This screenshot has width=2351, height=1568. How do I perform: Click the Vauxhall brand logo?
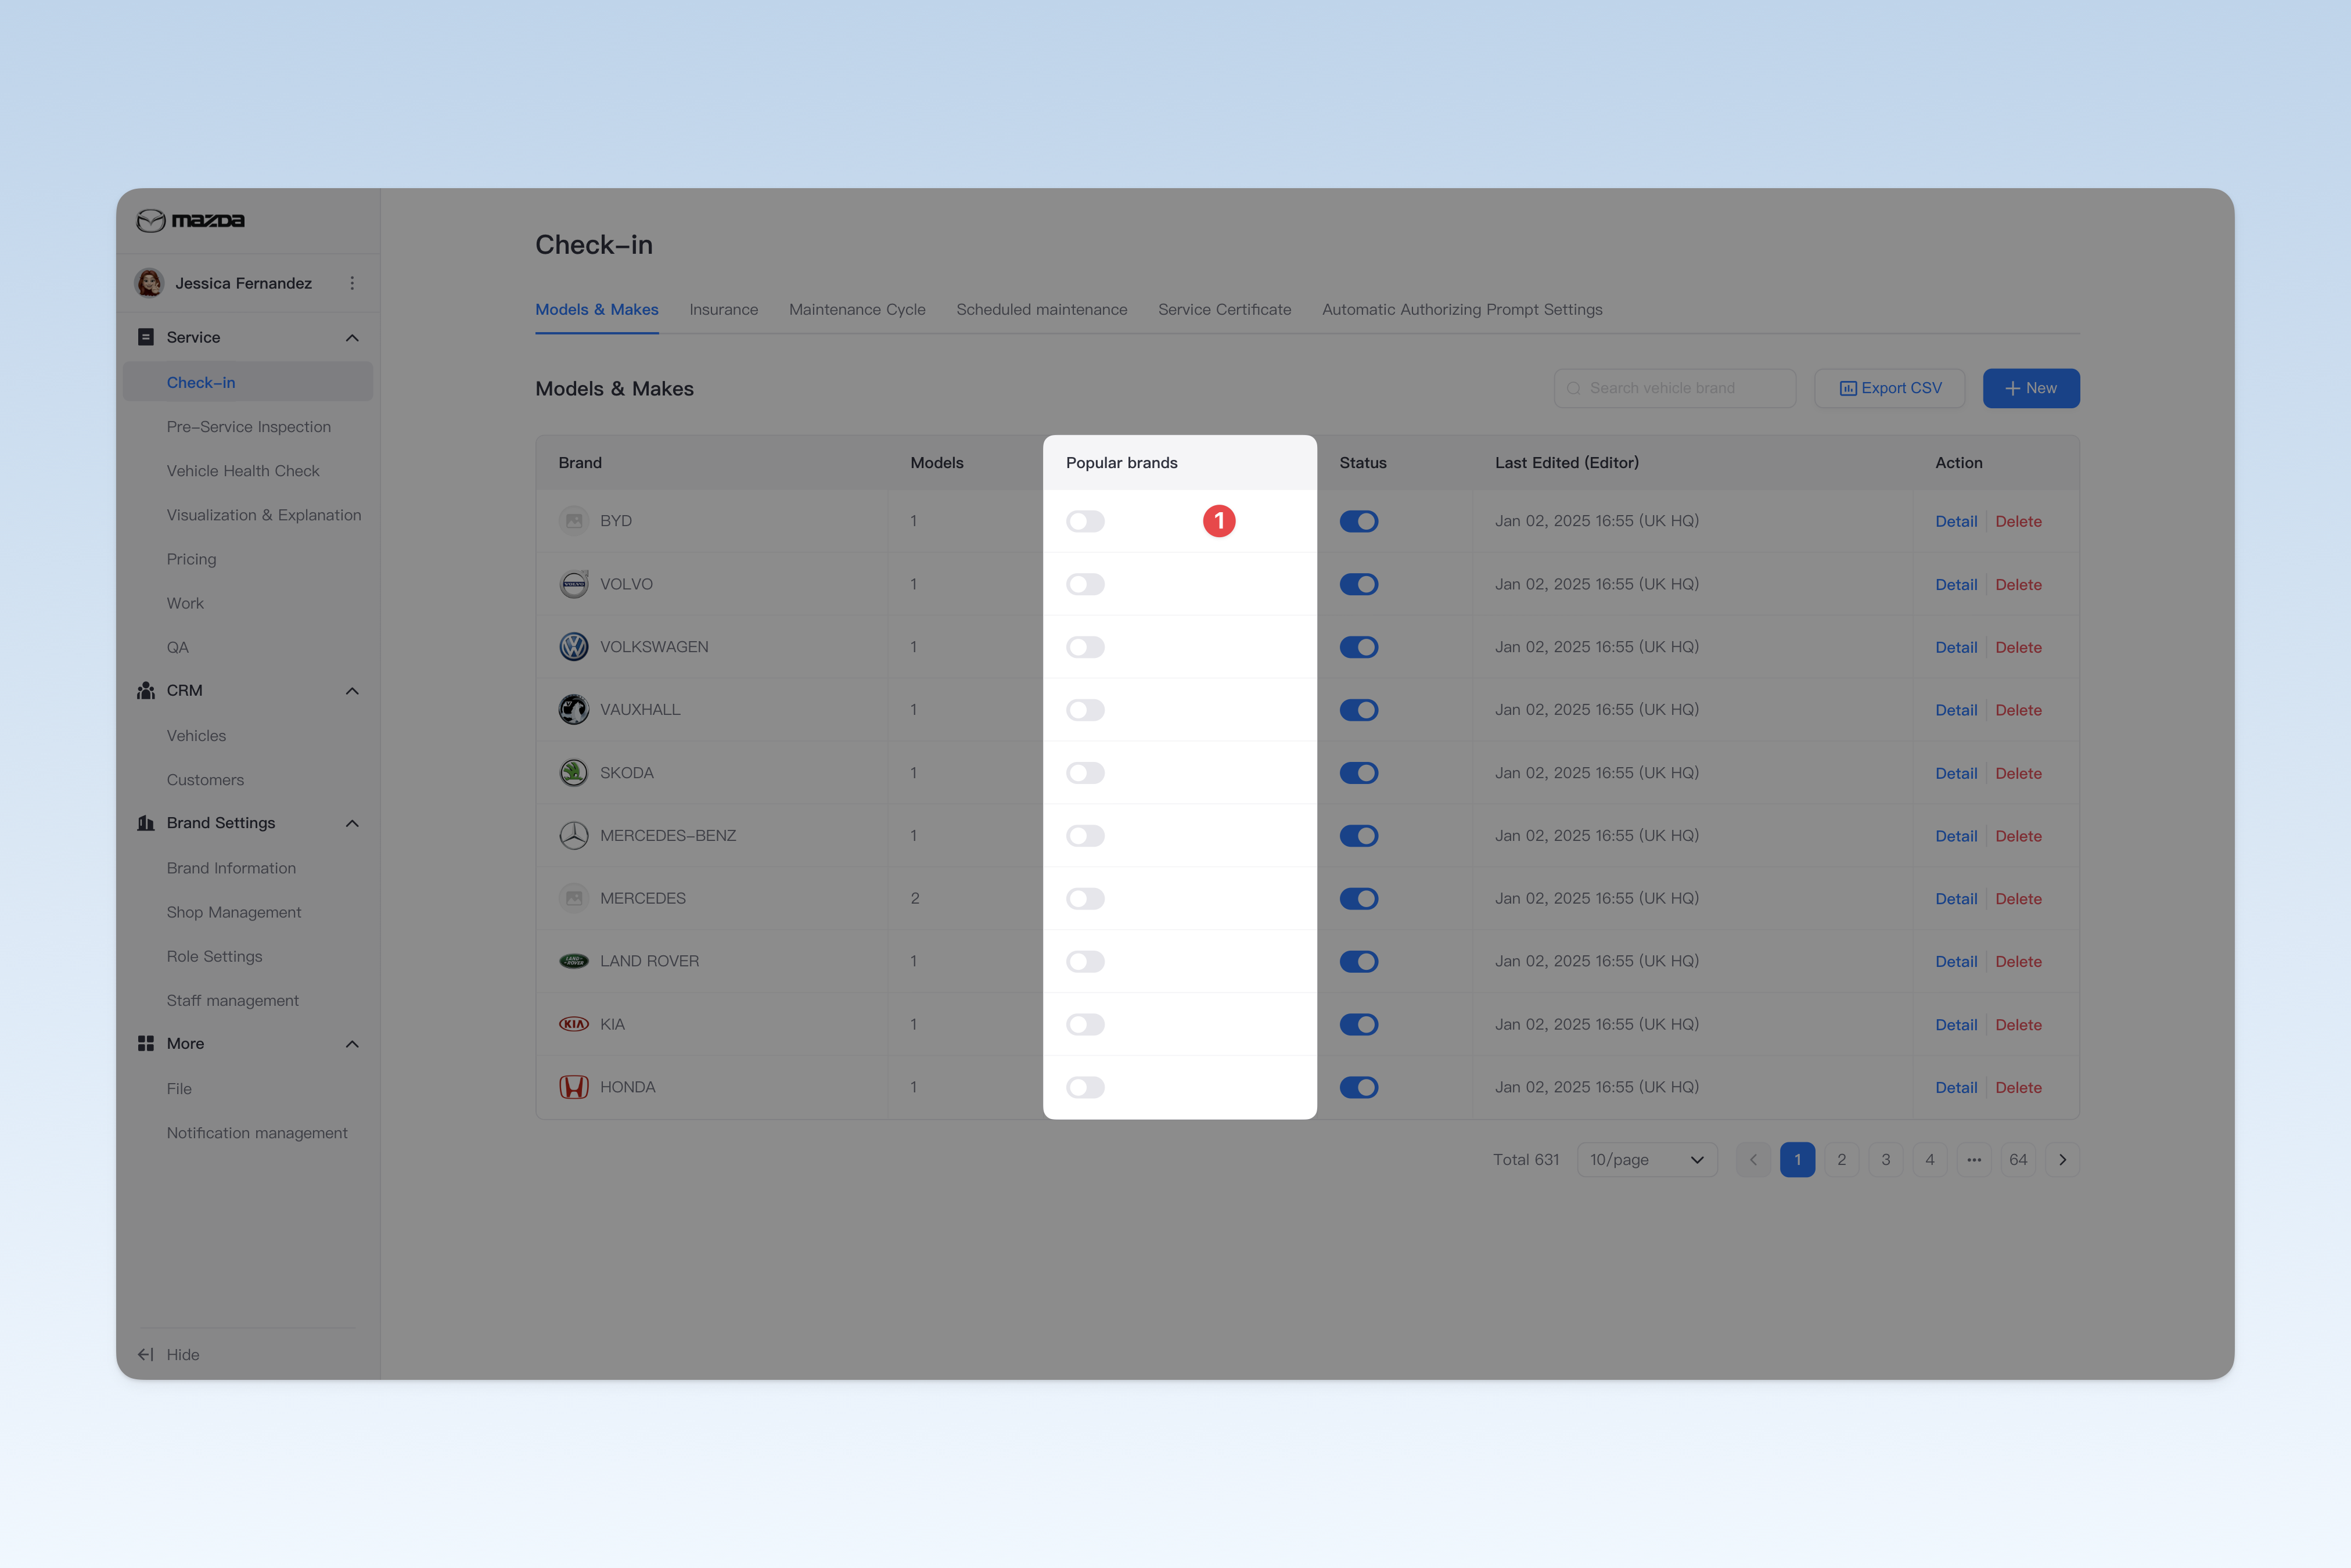574,710
